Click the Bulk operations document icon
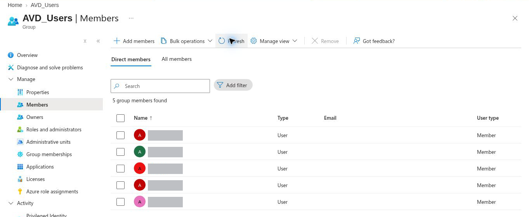529x217 pixels. pyautogui.click(x=163, y=41)
